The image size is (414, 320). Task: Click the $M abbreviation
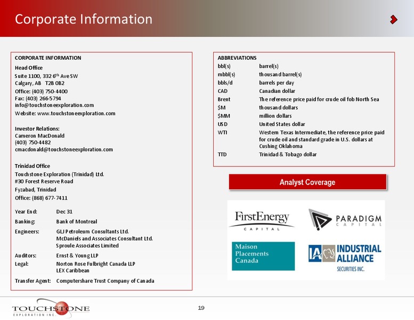tap(222, 108)
